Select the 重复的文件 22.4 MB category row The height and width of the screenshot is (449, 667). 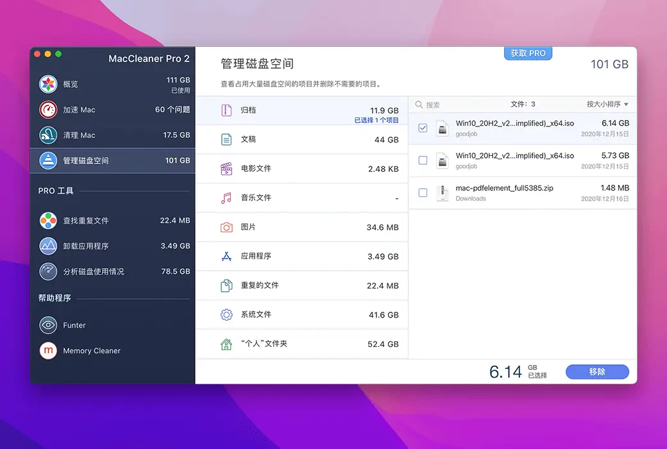point(302,285)
